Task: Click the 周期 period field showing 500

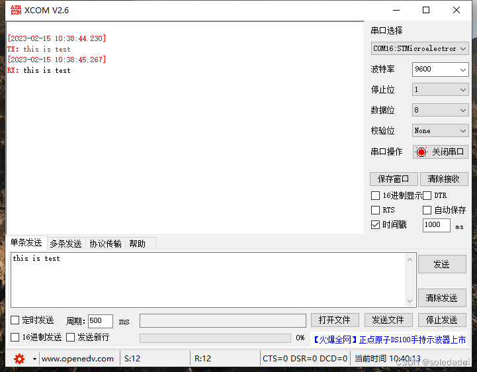Action: click(101, 321)
